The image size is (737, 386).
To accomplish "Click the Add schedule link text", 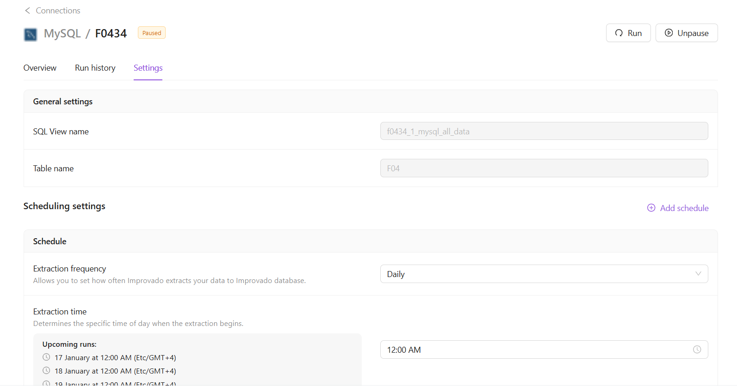I will [684, 208].
